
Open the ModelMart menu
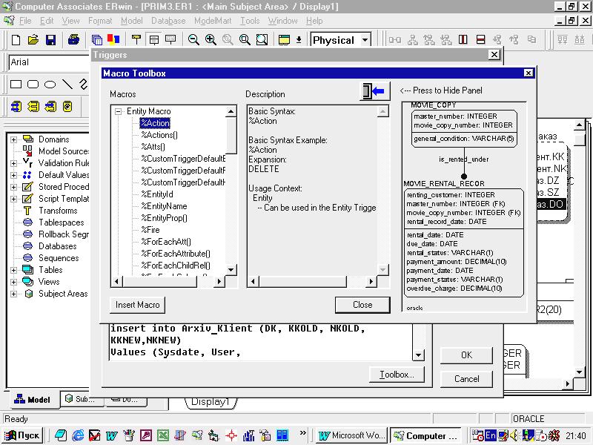[213, 21]
